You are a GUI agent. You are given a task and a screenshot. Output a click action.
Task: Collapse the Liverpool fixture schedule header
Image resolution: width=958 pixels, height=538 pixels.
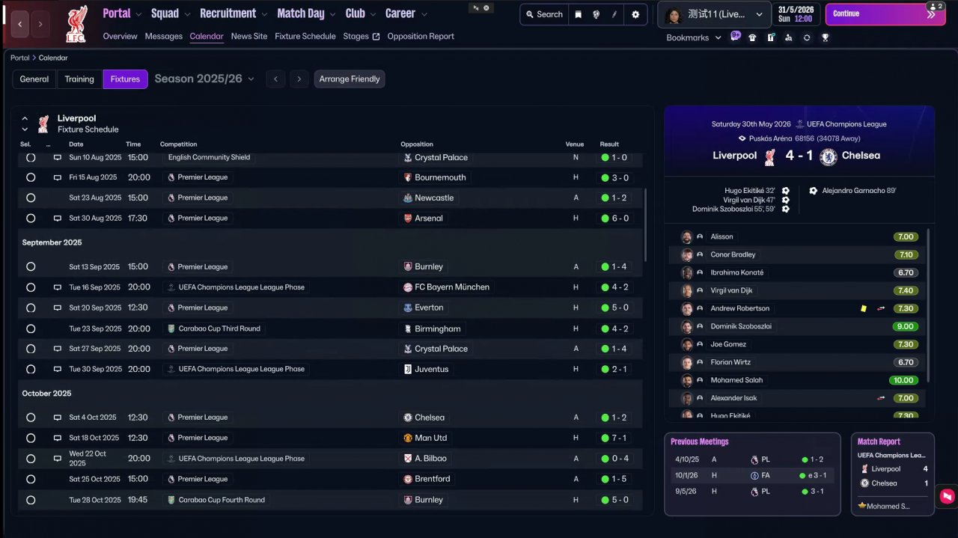[x=25, y=118]
